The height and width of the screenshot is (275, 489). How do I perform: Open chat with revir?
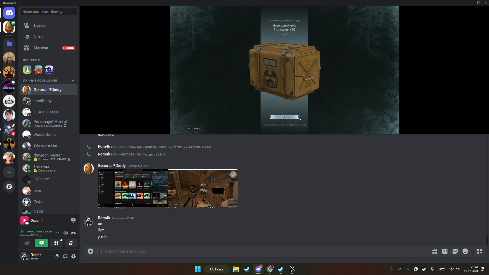click(x=49, y=191)
